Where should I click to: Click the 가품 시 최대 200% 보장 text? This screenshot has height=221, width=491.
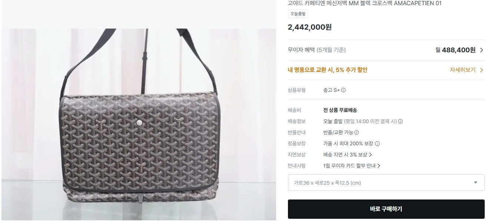click(x=348, y=144)
